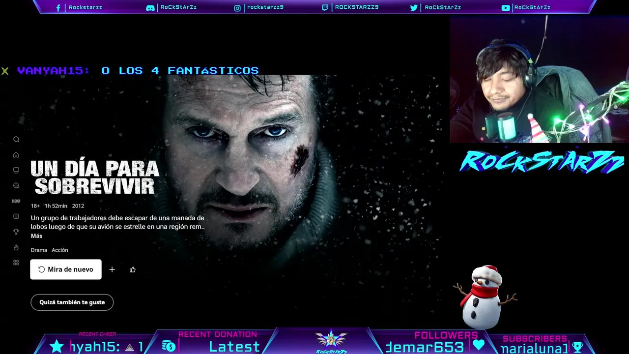
Task: Open the Movies (film reel) sidebar icon
Action: 16,186
